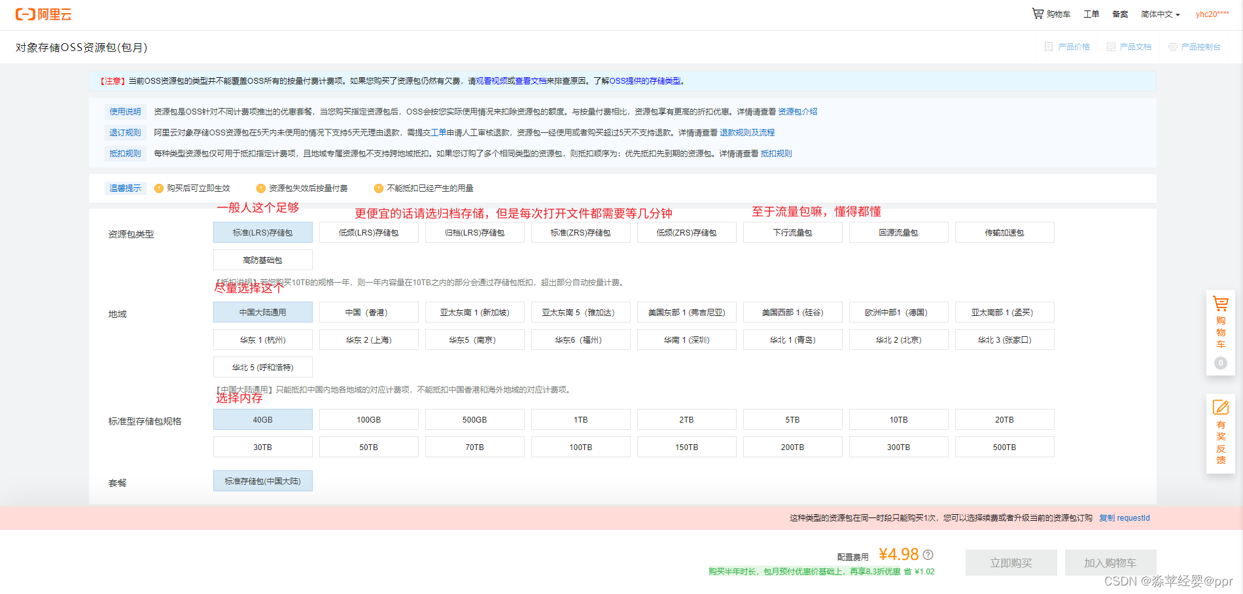Viewport: 1243px width, 594px height.
Task: Choose region 华东5 (南京)
Action: coord(475,340)
